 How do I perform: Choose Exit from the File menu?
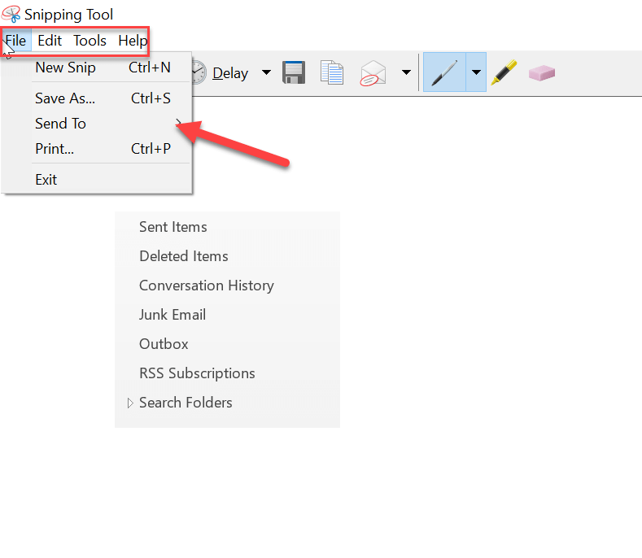click(46, 180)
